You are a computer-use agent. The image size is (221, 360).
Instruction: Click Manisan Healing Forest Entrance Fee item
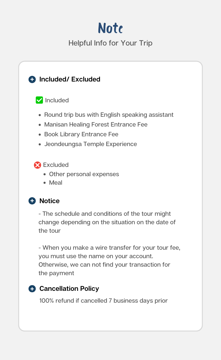tap(96, 125)
